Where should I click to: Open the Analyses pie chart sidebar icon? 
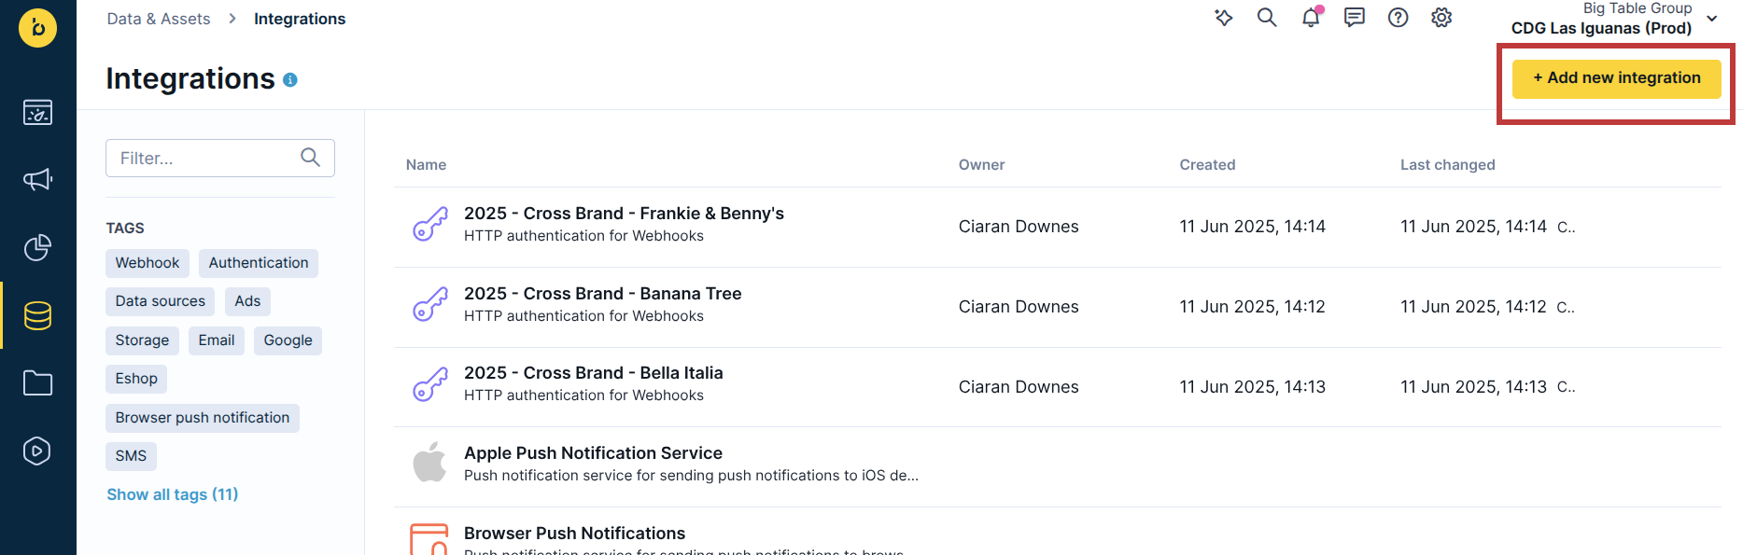37,247
